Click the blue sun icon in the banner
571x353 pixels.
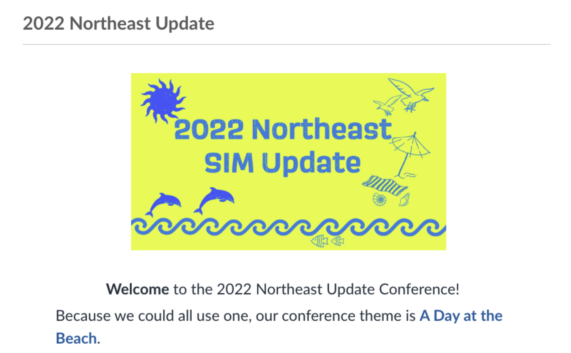[163, 101]
